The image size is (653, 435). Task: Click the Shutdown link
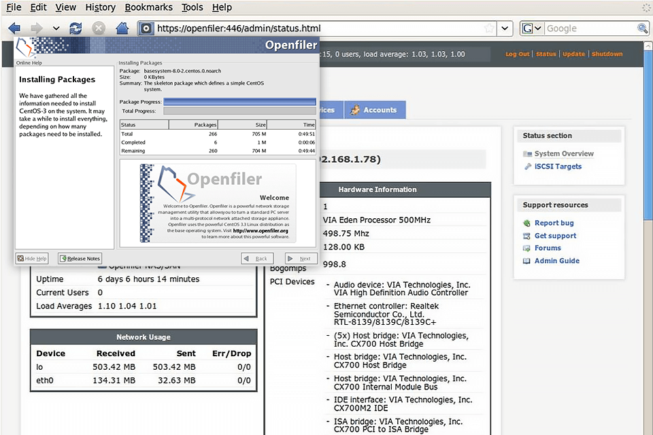click(x=607, y=54)
